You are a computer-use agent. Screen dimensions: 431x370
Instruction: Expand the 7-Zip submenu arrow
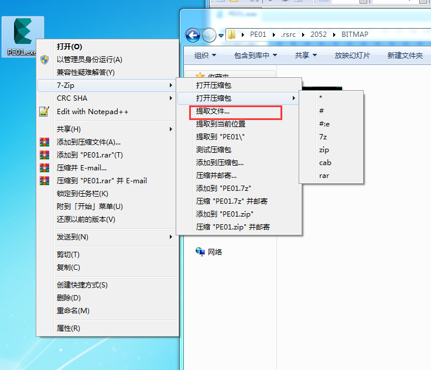click(x=170, y=85)
